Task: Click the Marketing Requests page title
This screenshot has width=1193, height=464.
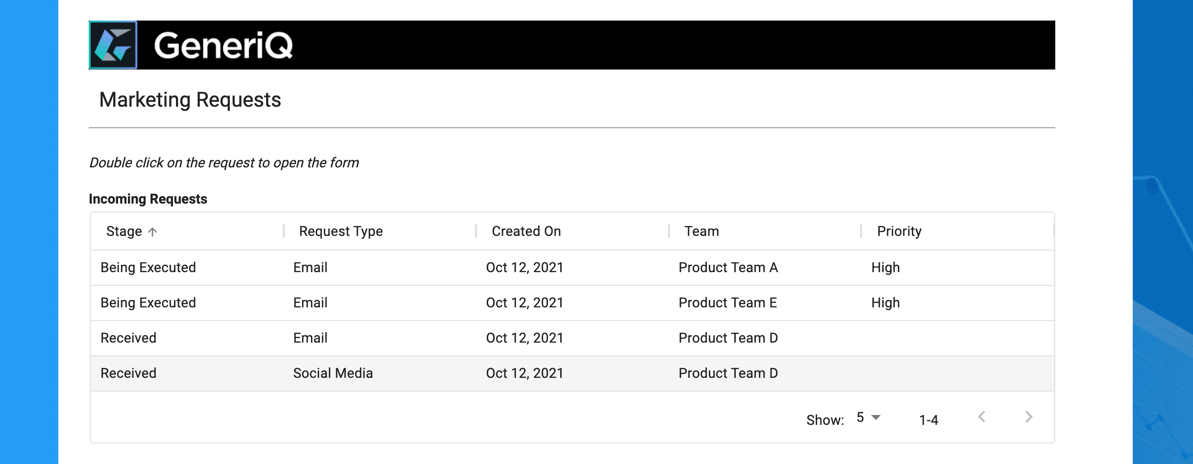Action: pyautogui.click(x=190, y=100)
